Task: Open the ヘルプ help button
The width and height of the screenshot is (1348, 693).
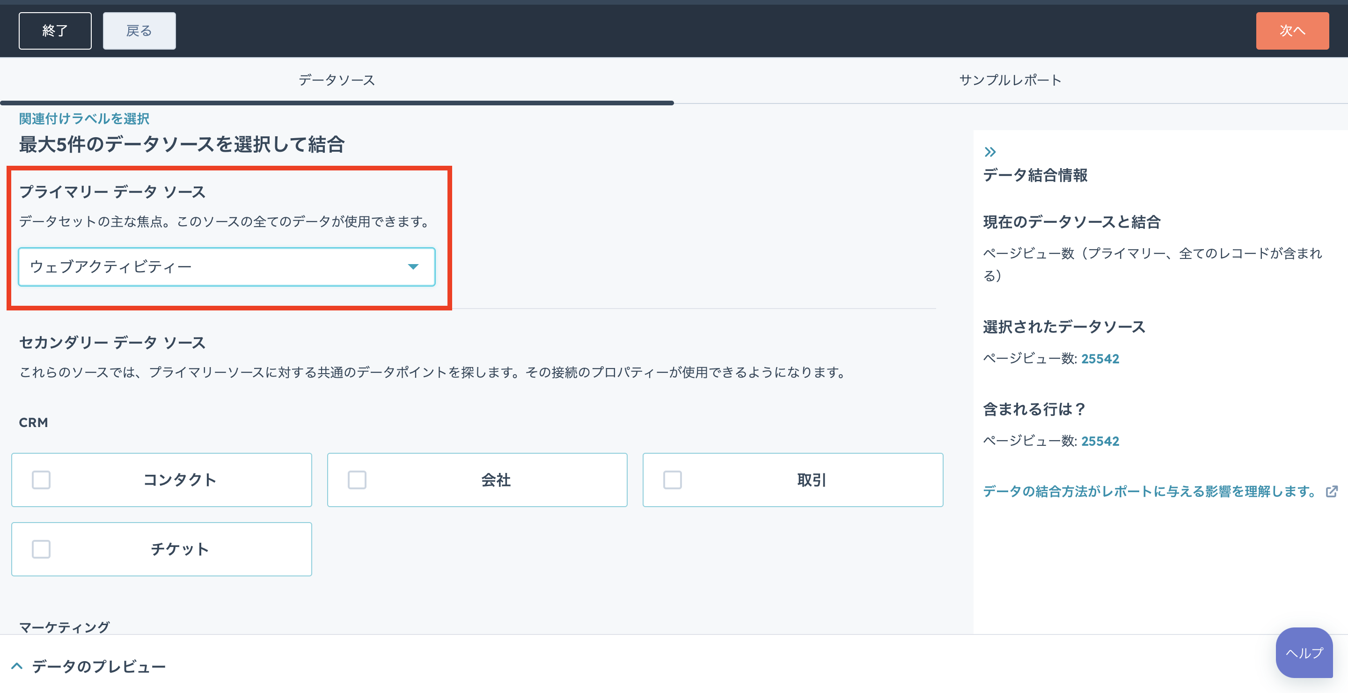Action: point(1304,653)
